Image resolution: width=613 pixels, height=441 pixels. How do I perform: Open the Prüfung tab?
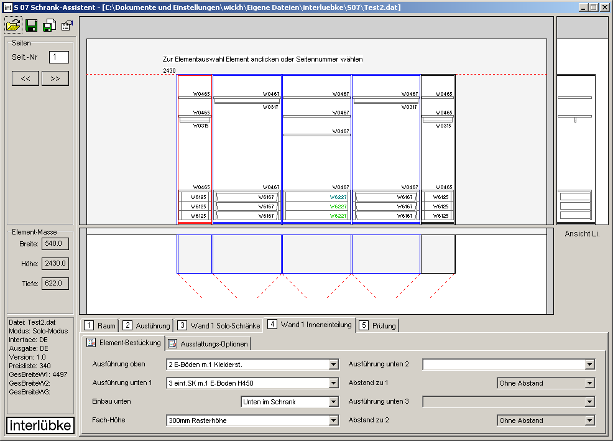click(378, 325)
